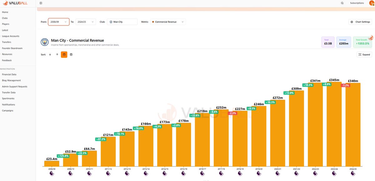Click the +87.2% growth badge
Screen dimensions: 375x181
click(x=101, y=139)
